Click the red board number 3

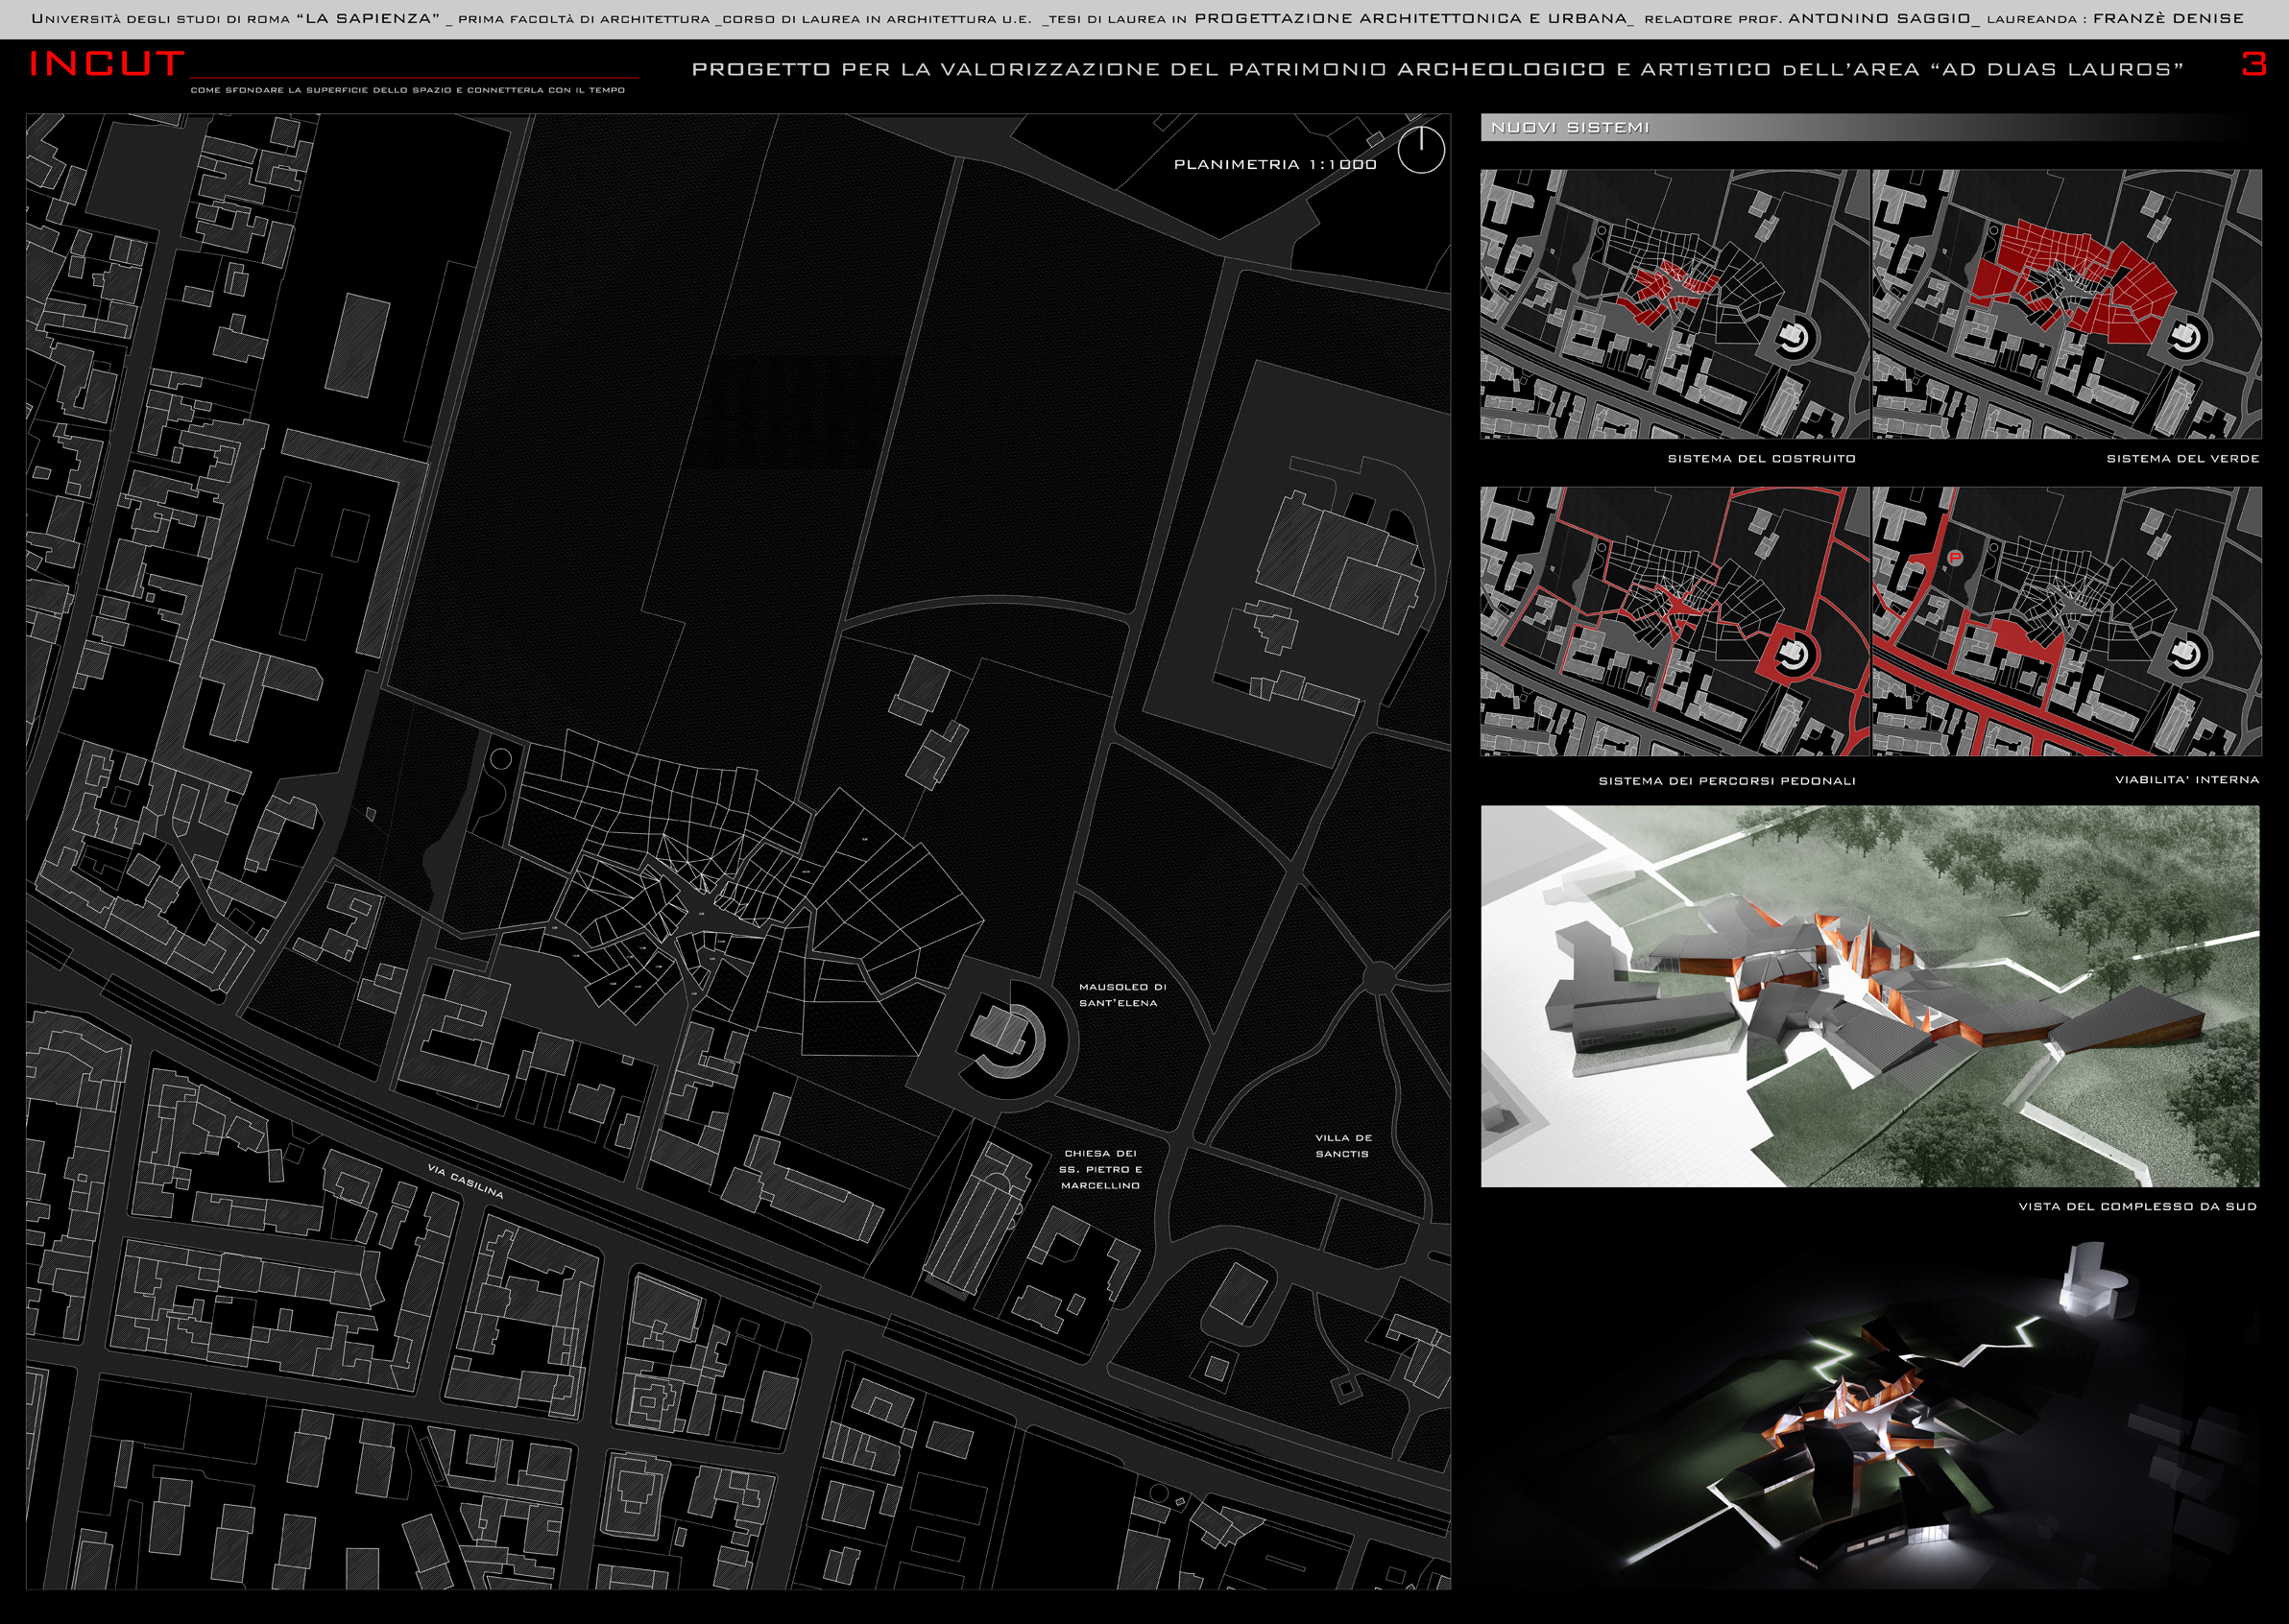pyautogui.click(x=2254, y=64)
